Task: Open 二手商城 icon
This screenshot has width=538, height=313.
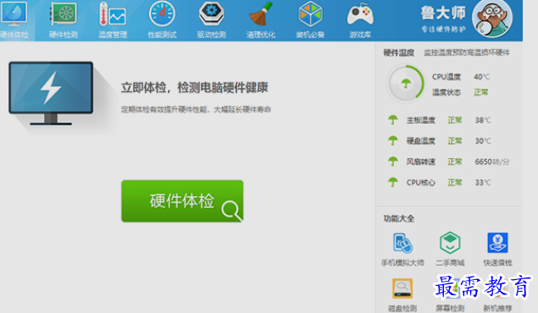Action: tap(450, 243)
